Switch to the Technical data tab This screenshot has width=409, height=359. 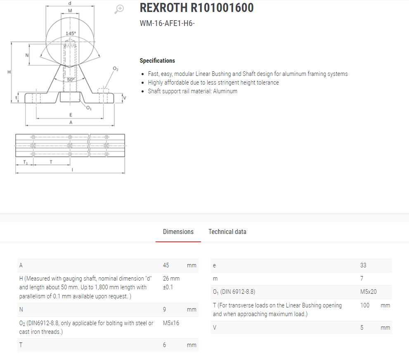point(227,232)
